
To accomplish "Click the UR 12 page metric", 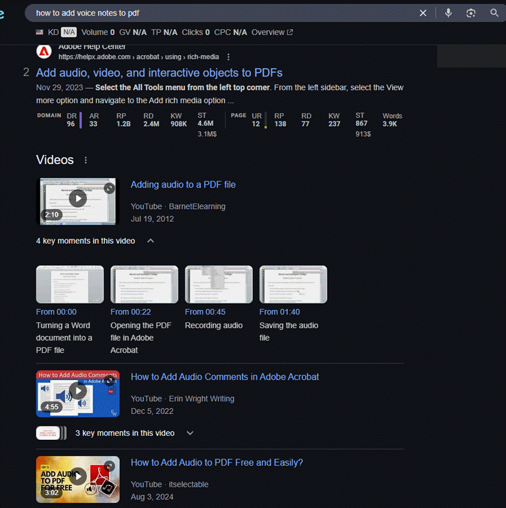I will coord(256,120).
